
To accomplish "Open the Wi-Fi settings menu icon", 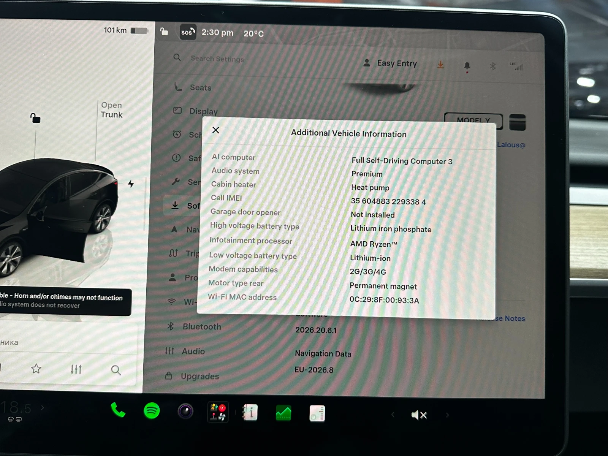I will [172, 302].
